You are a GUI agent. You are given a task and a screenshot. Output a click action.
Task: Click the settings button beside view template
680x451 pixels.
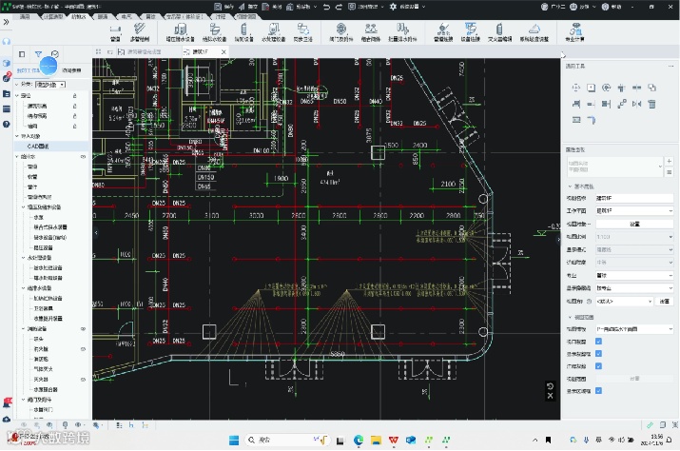(x=663, y=301)
